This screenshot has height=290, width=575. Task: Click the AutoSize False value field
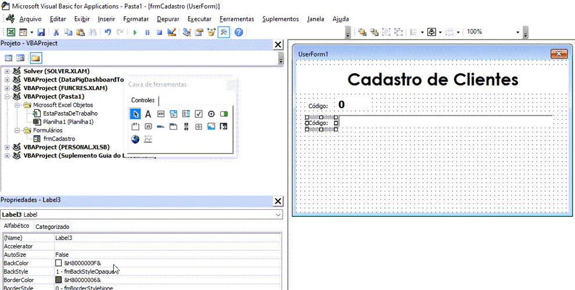click(168, 255)
